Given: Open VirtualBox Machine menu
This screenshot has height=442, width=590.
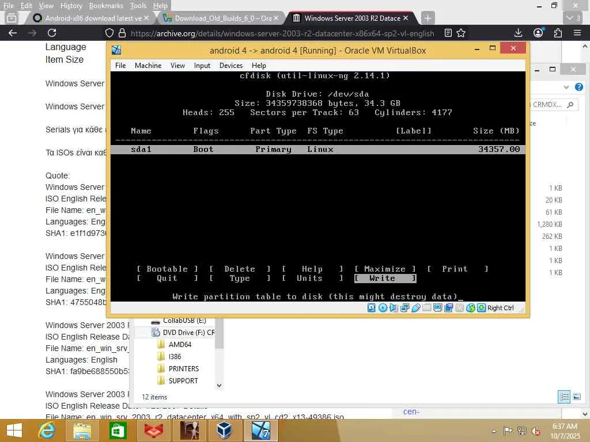Looking at the screenshot, I should (148, 66).
